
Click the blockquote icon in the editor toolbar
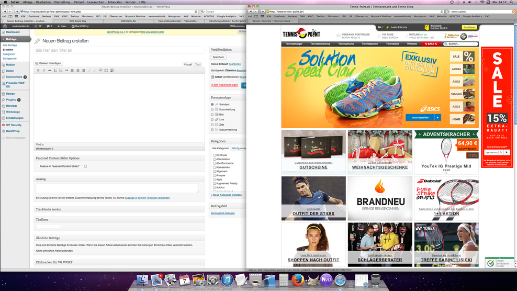(x=66, y=70)
